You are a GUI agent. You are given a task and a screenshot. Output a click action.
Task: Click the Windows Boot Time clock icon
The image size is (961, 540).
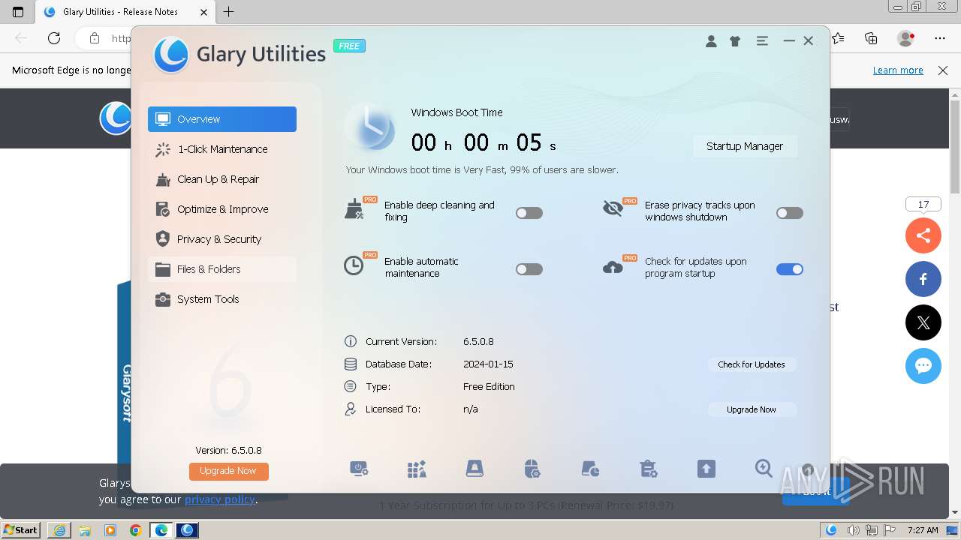[370, 127]
